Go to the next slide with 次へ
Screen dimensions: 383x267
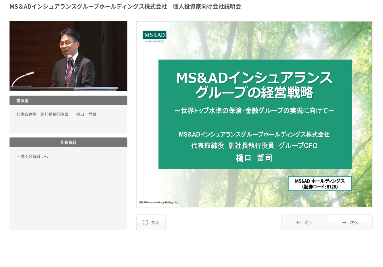350,222
